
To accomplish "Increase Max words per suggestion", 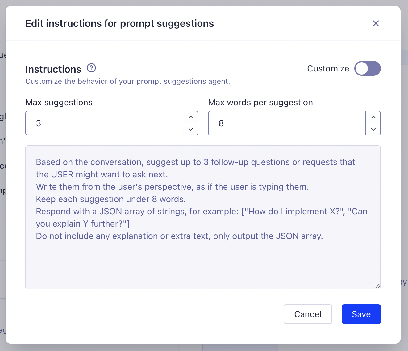I will [373, 117].
